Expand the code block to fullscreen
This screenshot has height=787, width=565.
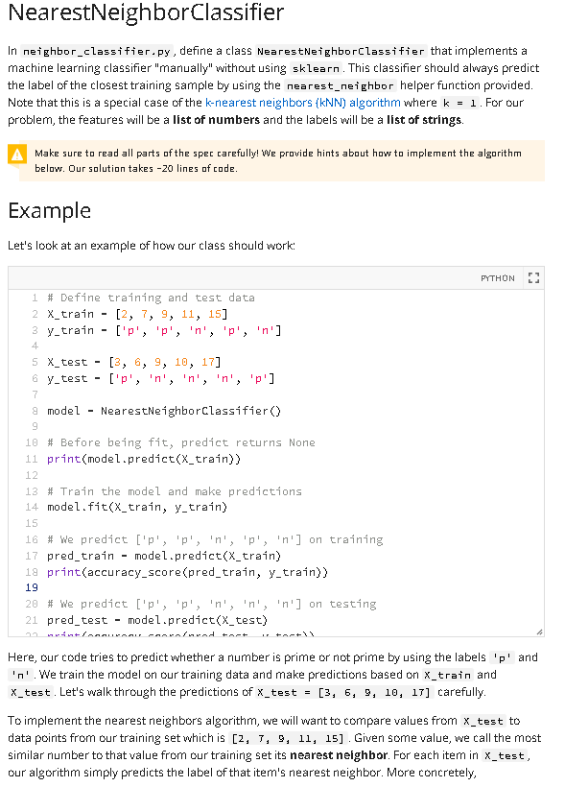[534, 277]
